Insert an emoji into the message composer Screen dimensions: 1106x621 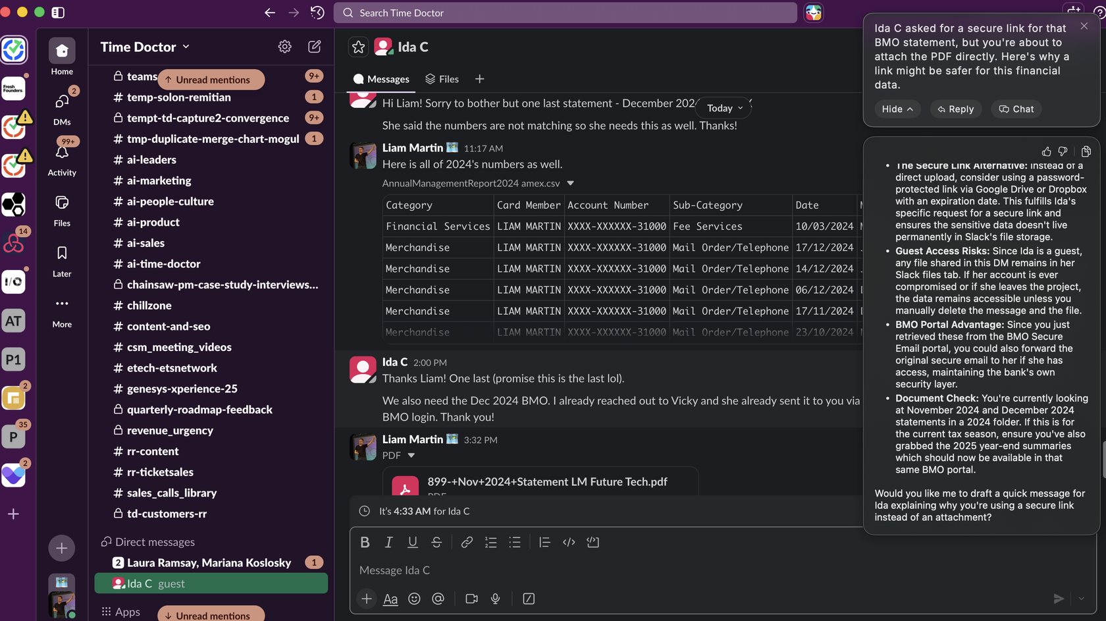click(414, 599)
